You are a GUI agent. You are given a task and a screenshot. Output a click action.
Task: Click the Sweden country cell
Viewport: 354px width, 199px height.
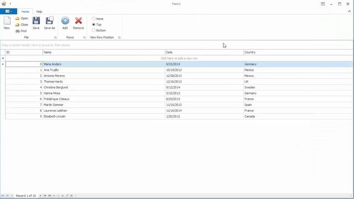tap(298, 87)
